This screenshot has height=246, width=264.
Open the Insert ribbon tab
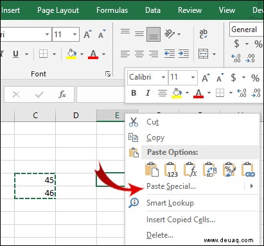(x=10, y=10)
